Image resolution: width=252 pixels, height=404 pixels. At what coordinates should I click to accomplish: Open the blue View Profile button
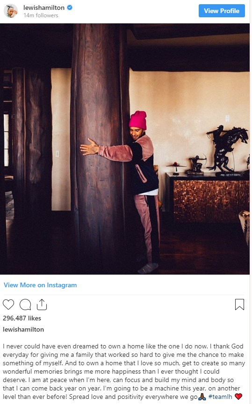pyautogui.click(x=222, y=11)
